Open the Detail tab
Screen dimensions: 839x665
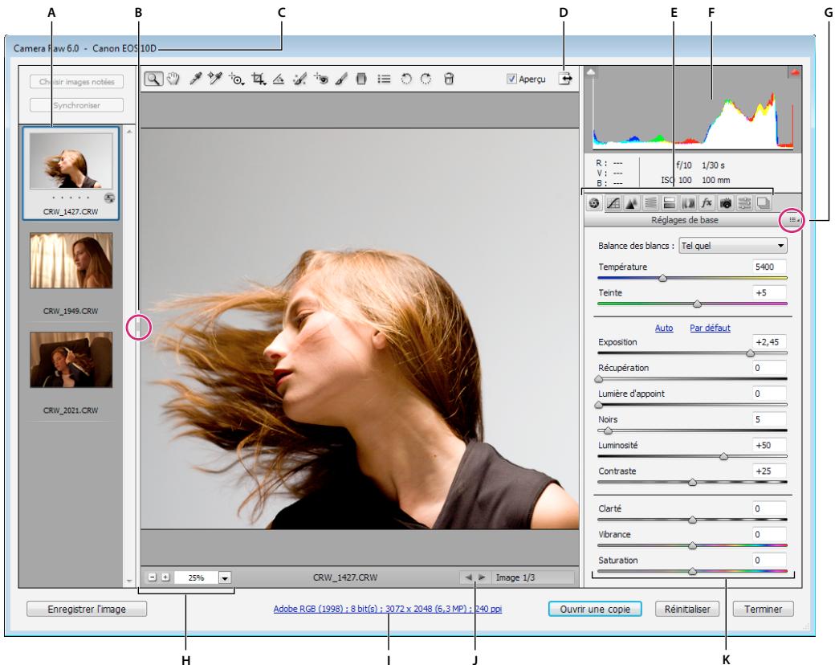pyautogui.click(x=632, y=203)
